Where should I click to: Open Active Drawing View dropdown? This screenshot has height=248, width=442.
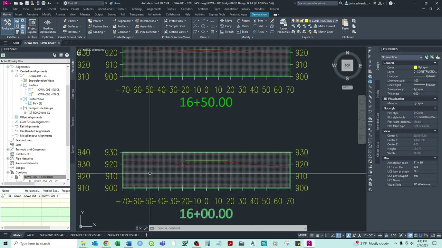click(x=35, y=61)
